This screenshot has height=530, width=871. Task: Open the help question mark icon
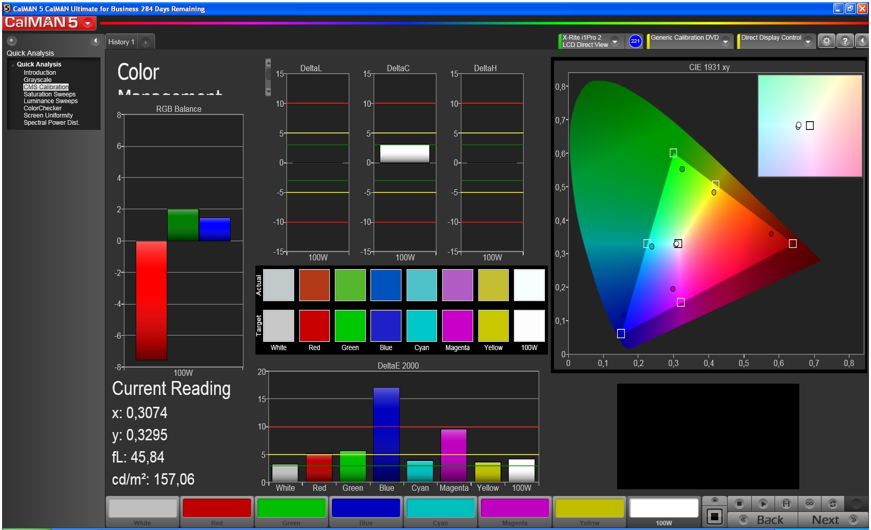pyautogui.click(x=845, y=41)
